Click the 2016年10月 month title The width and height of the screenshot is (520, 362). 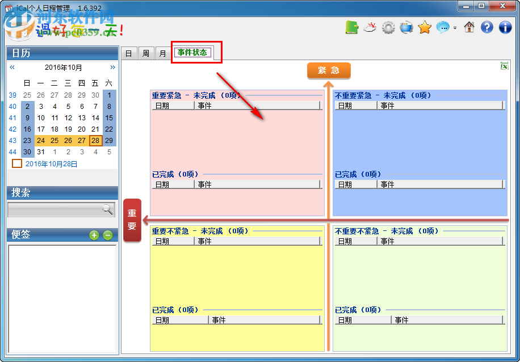(64, 68)
